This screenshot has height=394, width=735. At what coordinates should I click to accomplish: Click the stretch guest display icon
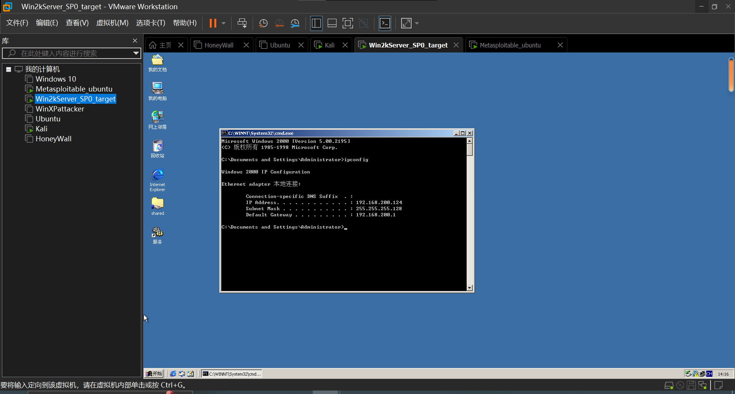pyautogui.click(x=406, y=23)
